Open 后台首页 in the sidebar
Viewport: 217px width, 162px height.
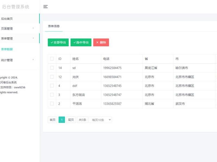20,19
